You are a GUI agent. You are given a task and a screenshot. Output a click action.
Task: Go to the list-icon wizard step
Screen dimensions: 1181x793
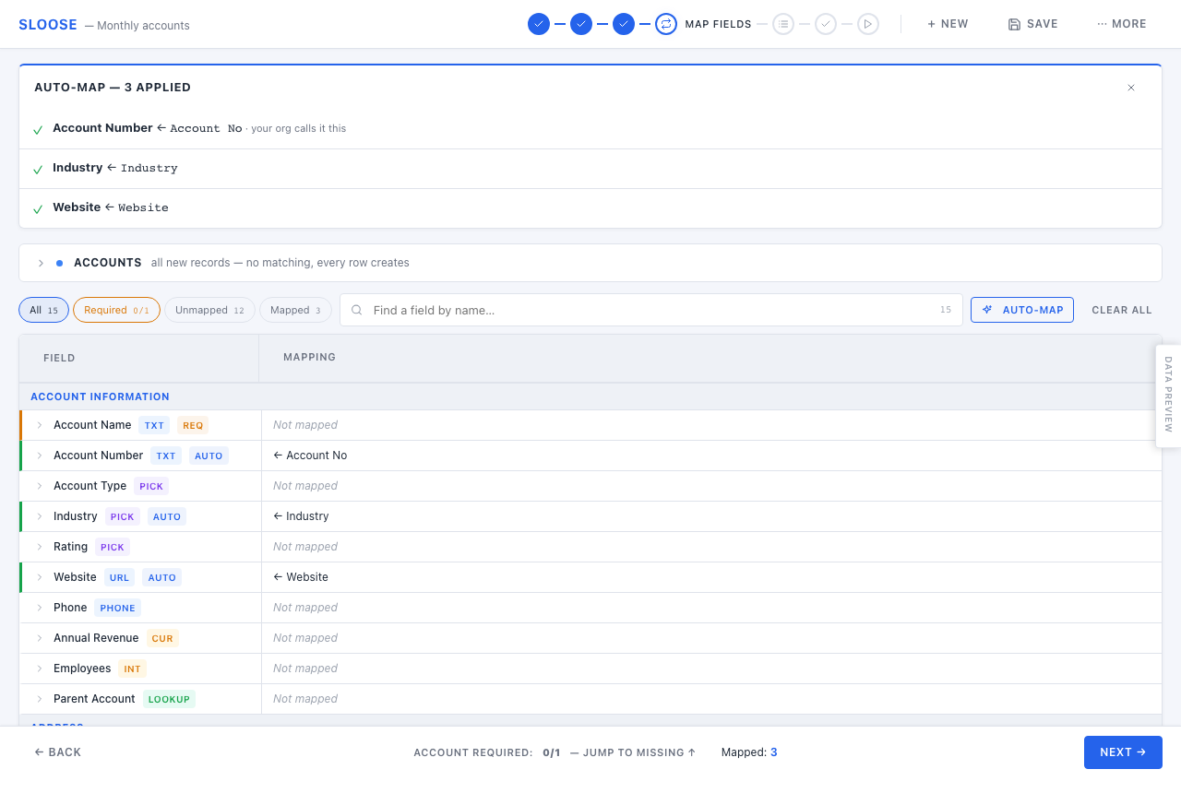pos(783,24)
